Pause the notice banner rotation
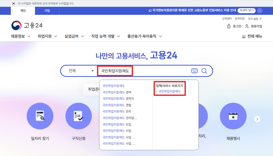This screenshot has width=273, height=156. tap(259, 11)
